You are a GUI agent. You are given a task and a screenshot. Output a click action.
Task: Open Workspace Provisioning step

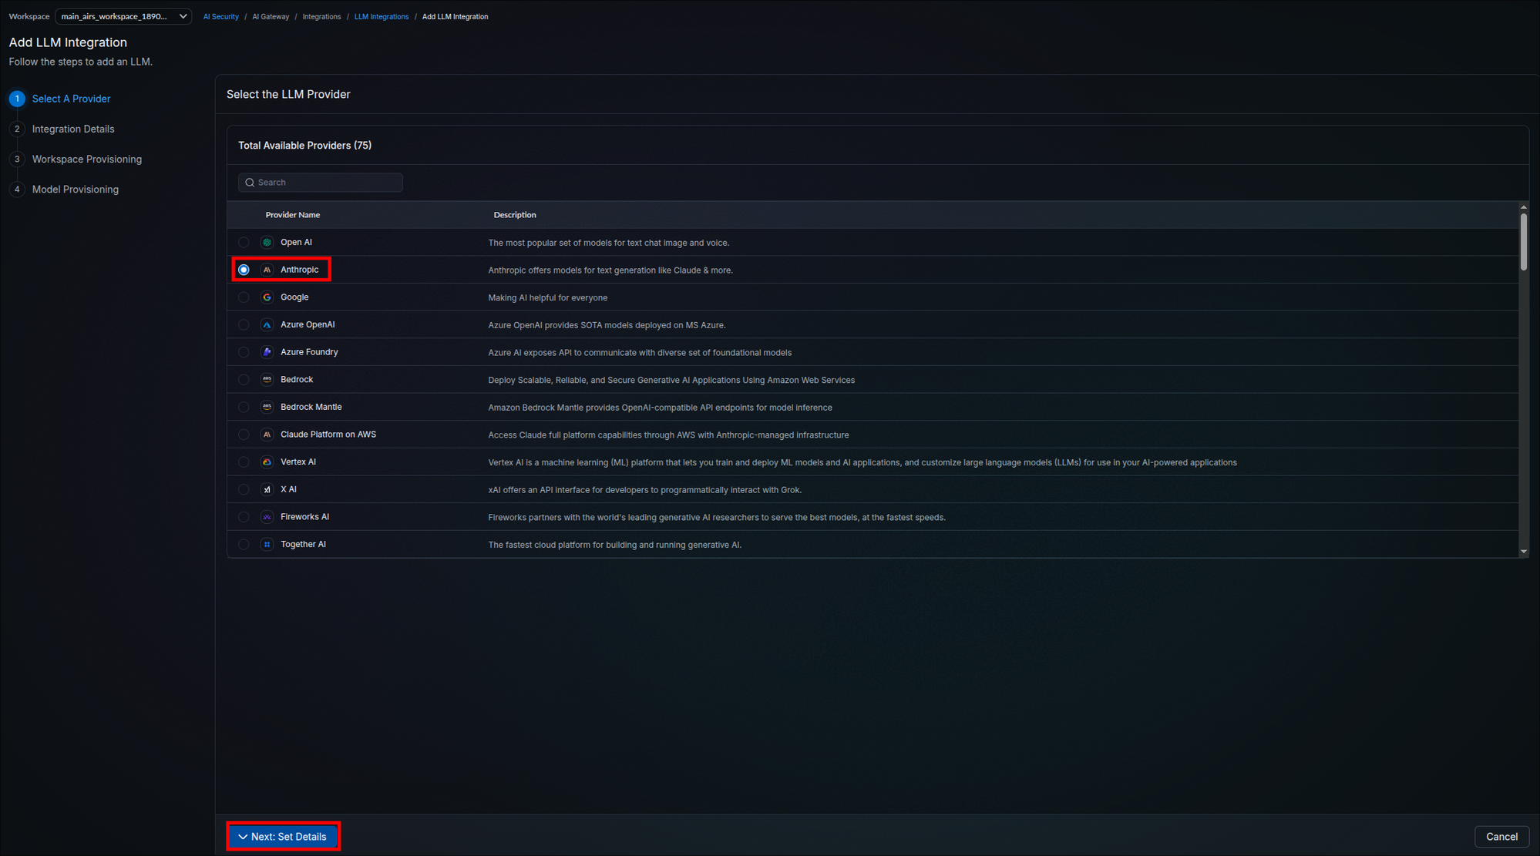pyautogui.click(x=87, y=159)
